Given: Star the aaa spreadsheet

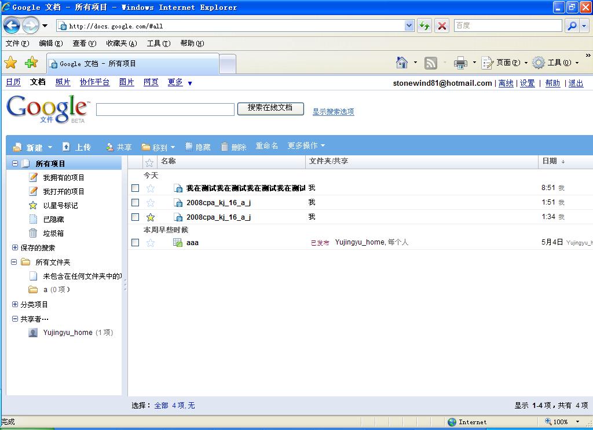Looking at the screenshot, I should point(151,242).
